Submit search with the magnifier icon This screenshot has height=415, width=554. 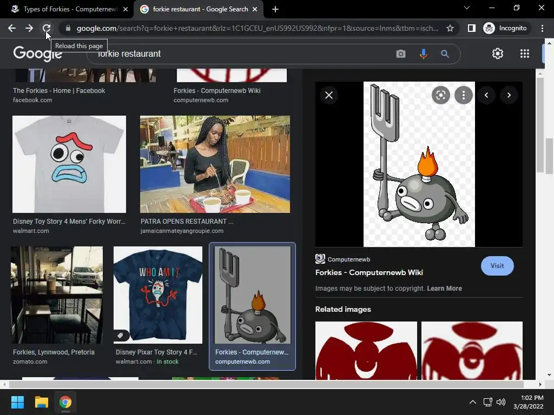click(445, 53)
